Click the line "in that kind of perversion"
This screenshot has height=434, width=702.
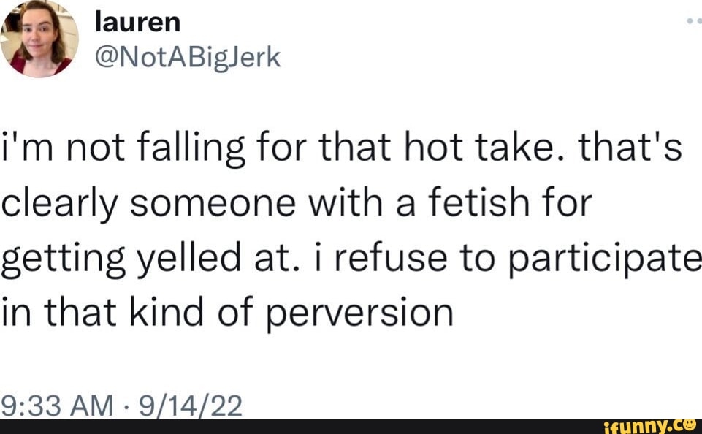tap(227, 312)
